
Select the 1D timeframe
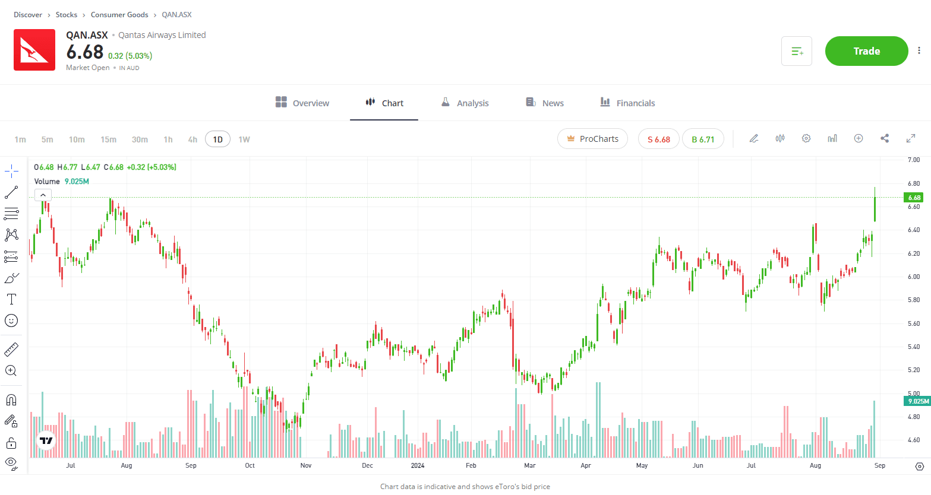pyautogui.click(x=217, y=139)
